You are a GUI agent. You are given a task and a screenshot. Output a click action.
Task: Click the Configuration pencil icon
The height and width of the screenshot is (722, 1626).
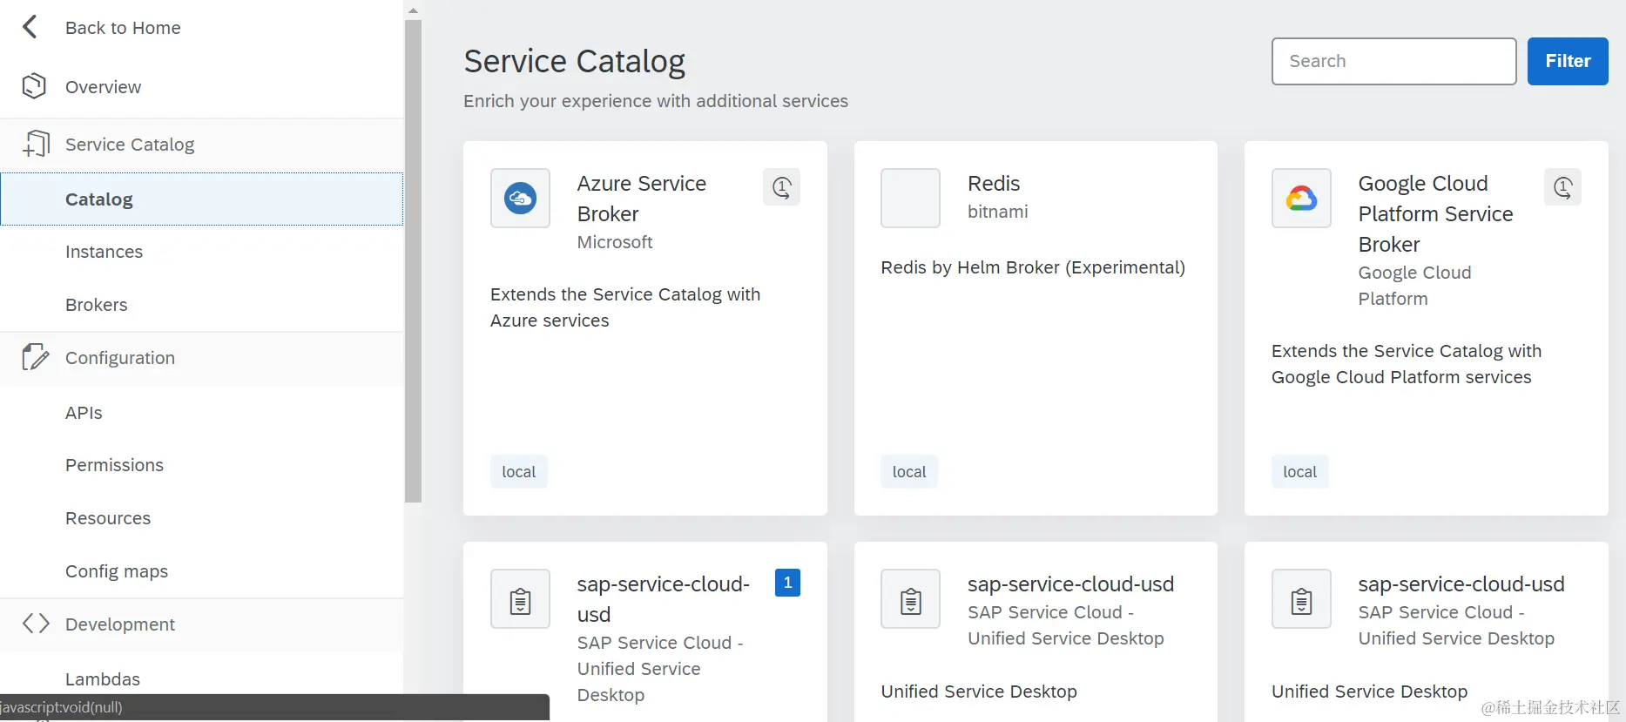(35, 357)
